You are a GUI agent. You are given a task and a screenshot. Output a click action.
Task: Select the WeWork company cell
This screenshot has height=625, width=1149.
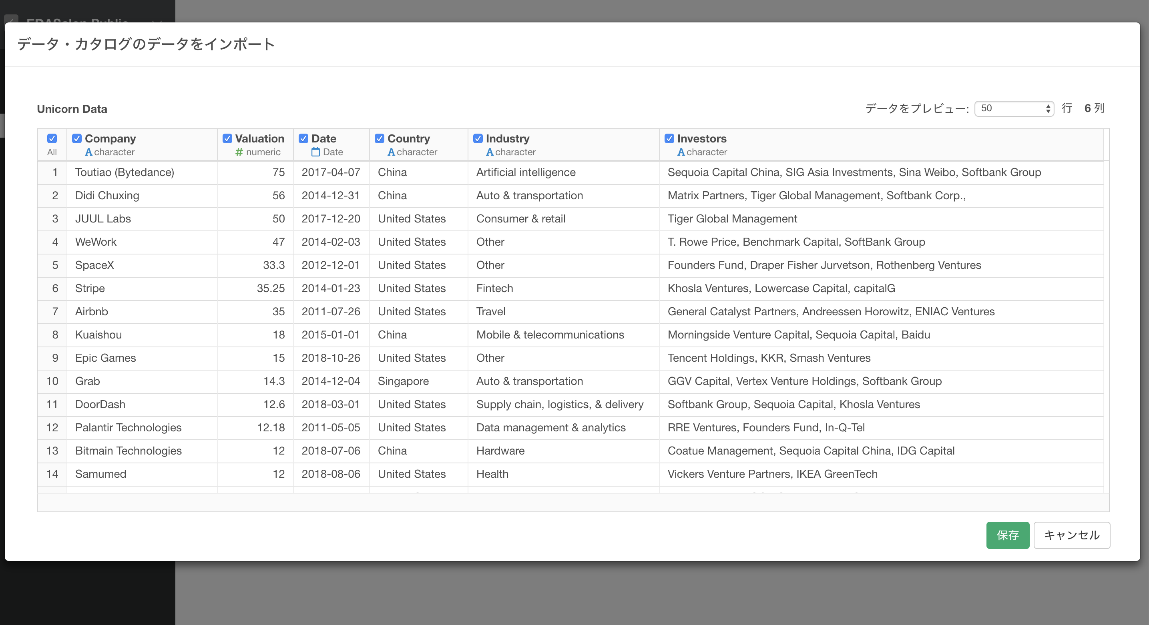(x=142, y=242)
